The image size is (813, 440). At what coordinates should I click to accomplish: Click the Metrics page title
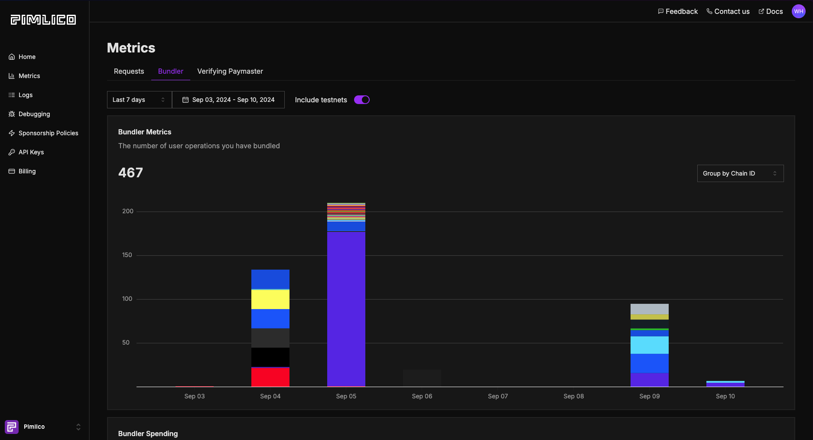point(131,48)
